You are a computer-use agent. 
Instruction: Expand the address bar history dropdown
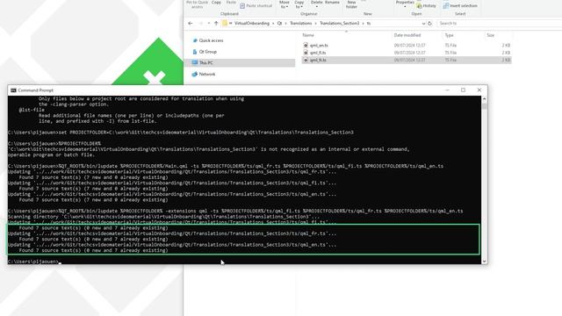423,24
